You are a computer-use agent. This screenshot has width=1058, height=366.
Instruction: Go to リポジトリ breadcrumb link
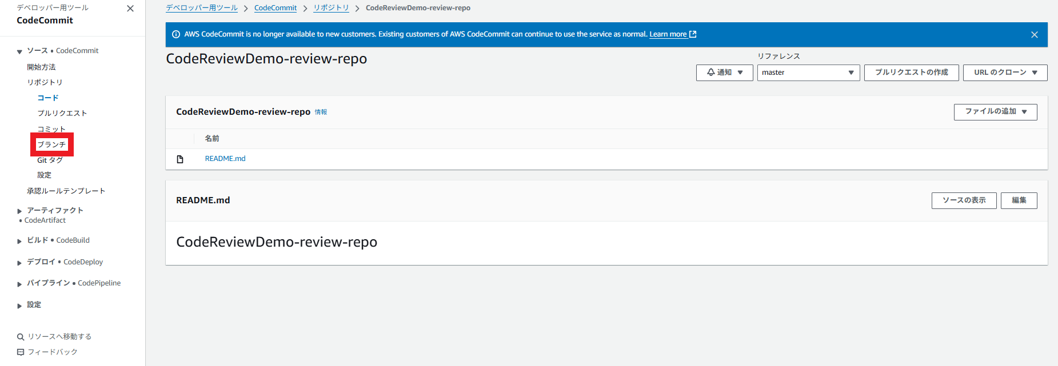point(331,8)
